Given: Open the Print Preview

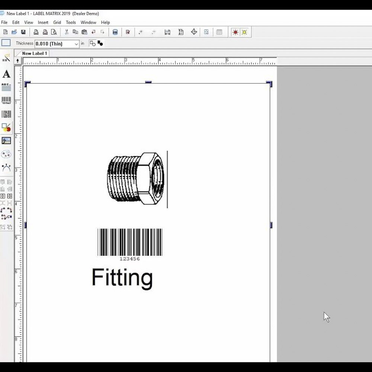Looking at the screenshot, I should (x=54, y=32).
